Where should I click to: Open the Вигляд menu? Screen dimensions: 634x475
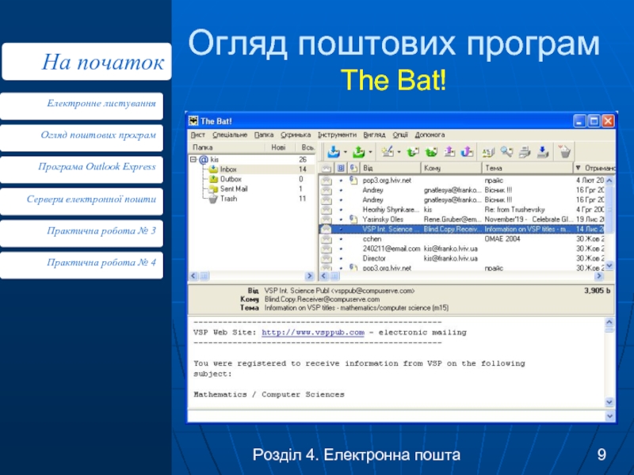point(374,135)
